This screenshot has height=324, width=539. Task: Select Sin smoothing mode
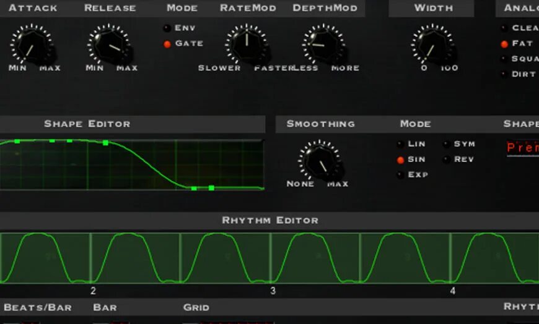click(x=400, y=160)
